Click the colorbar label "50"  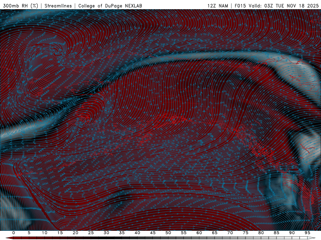pos(168,233)
